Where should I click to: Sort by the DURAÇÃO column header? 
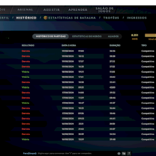(115, 45)
